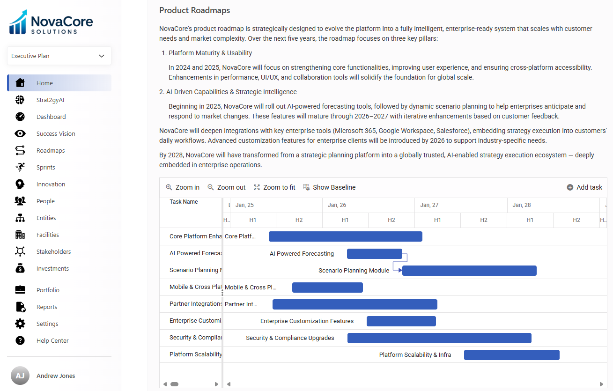
Task: Open the Dashboard gauge icon
Action: click(20, 117)
